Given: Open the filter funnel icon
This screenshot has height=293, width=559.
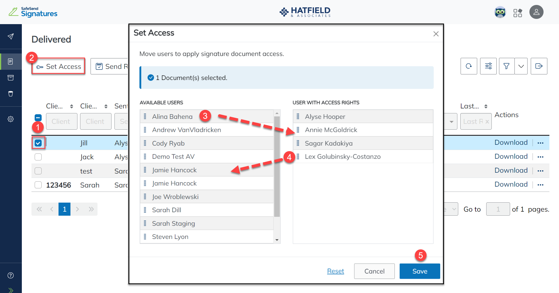Looking at the screenshot, I should click(x=507, y=66).
